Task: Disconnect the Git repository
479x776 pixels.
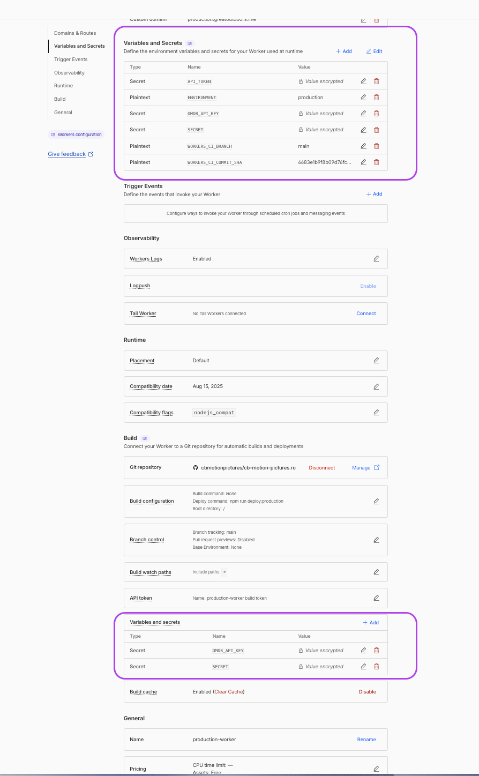Action: [x=322, y=468]
